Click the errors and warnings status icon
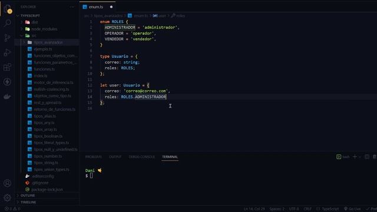The image size is (377, 212). [12, 209]
